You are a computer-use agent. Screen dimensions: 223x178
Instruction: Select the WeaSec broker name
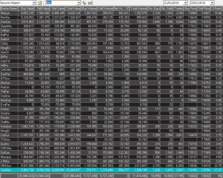pyautogui.click(x=6, y=126)
